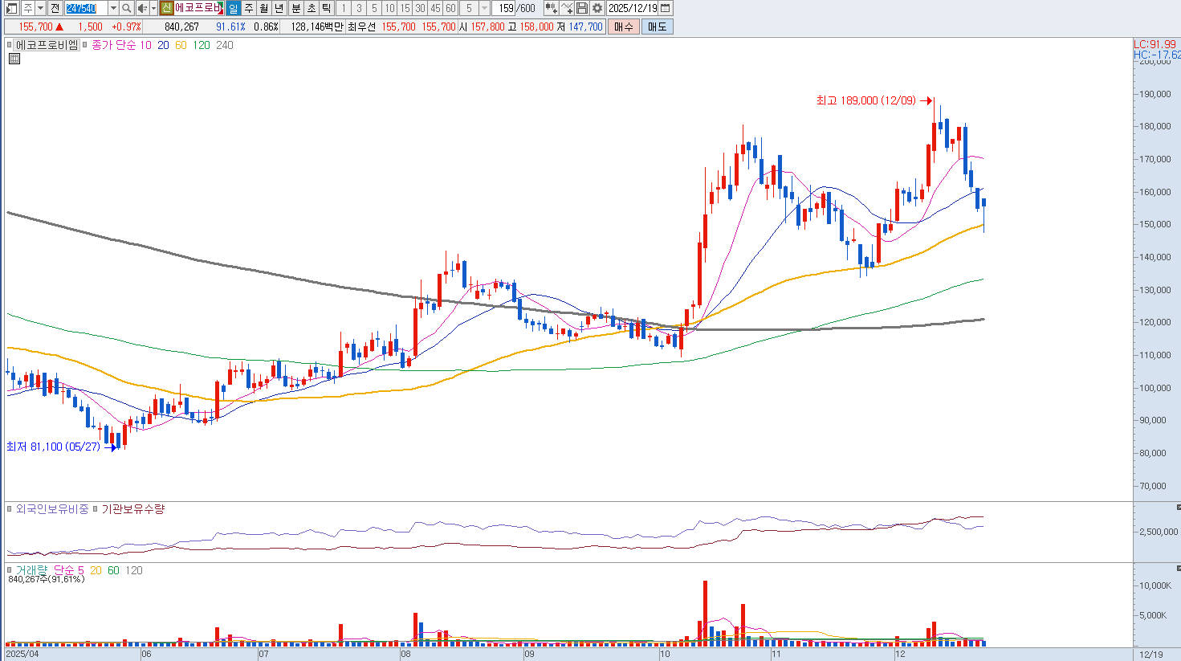Click the candlestick chart type icon
This screenshot has width=1181, height=661.
(x=551, y=8)
